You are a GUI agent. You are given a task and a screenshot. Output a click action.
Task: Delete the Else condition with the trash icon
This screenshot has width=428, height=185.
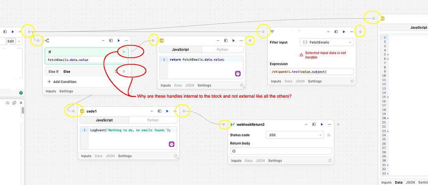click(116, 71)
